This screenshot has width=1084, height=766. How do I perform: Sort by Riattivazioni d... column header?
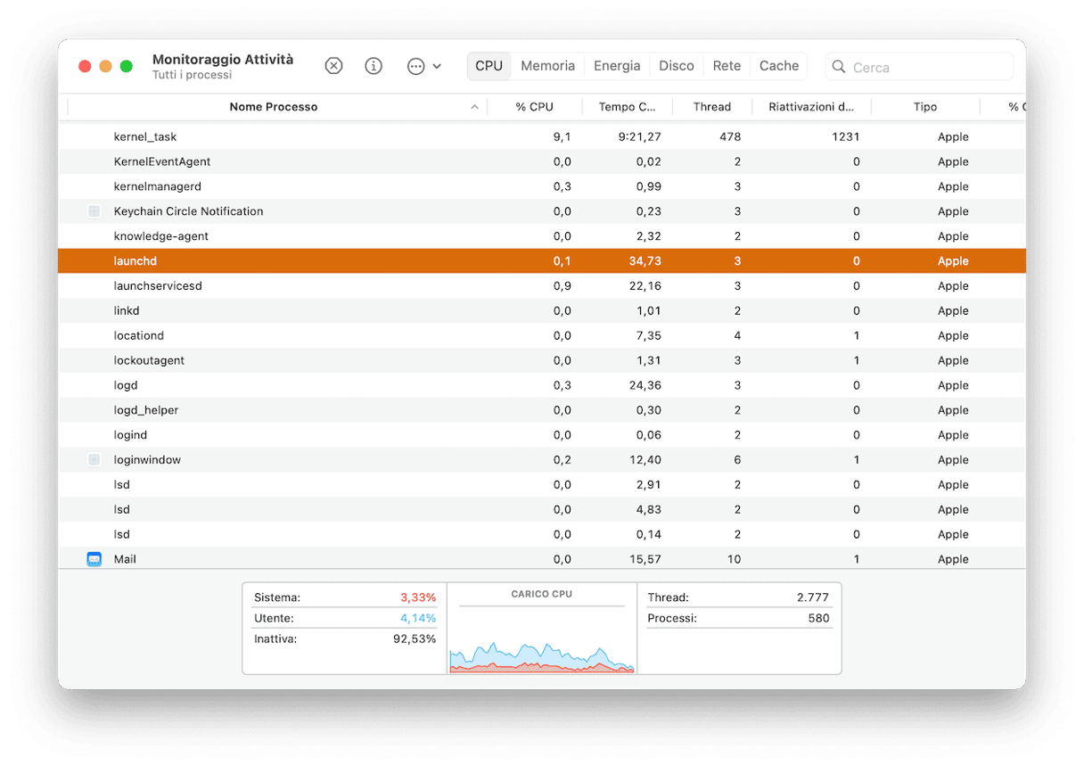pyautogui.click(x=811, y=107)
